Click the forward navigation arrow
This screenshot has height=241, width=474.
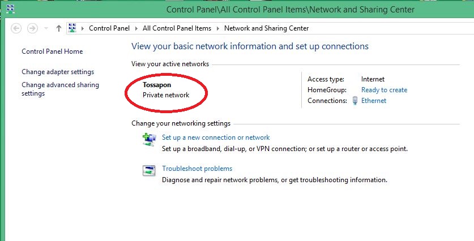32,28
